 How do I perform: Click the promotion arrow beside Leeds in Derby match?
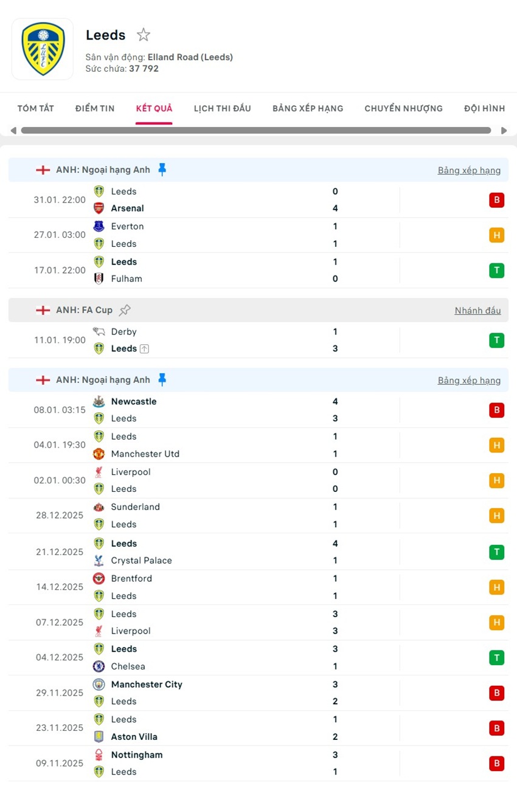(x=144, y=348)
